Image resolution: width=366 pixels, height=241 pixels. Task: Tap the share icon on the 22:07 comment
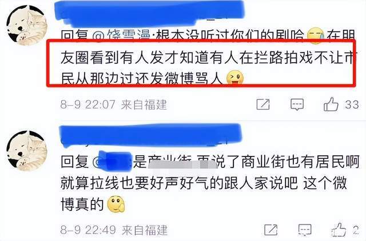[x=263, y=104]
